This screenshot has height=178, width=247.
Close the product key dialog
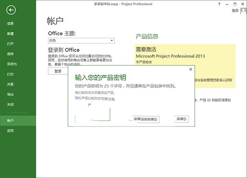click(191, 69)
